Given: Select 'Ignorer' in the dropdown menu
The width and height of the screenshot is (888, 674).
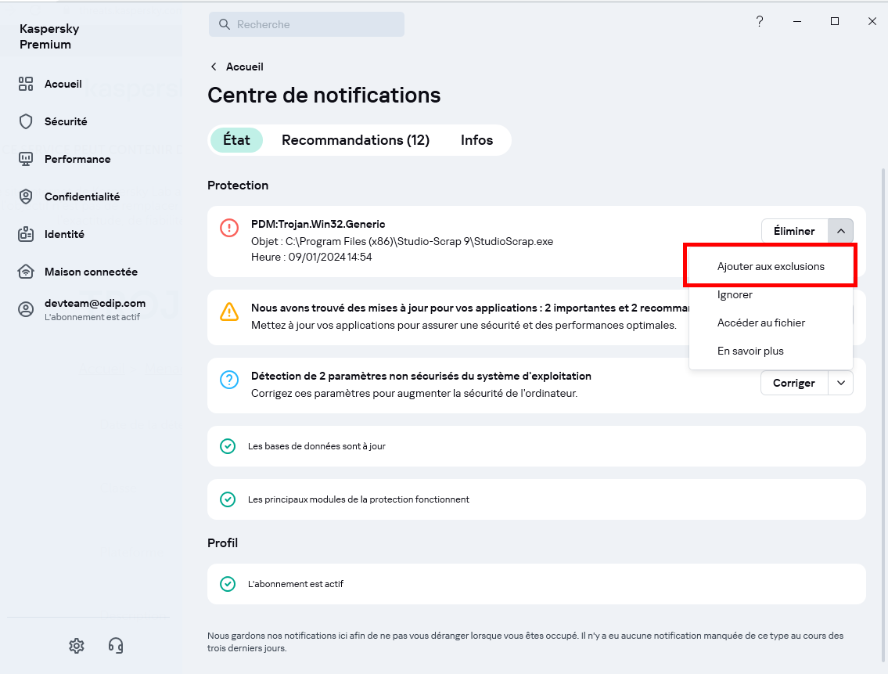Looking at the screenshot, I should click(x=771, y=295).
